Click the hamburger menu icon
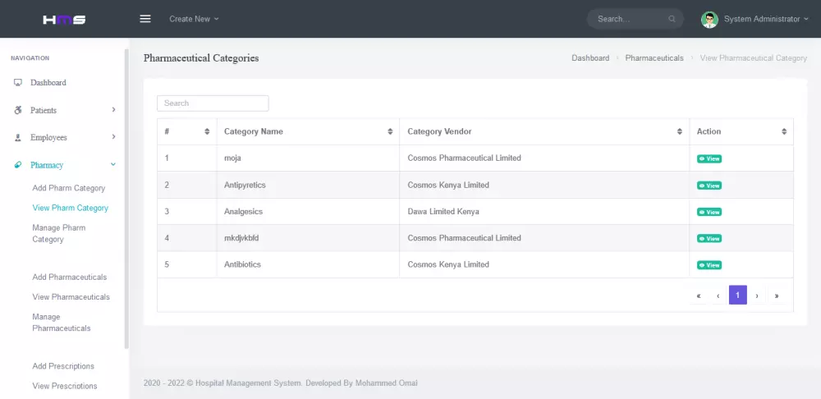The image size is (821, 399). pyautogui.click(x=145, y=19)
